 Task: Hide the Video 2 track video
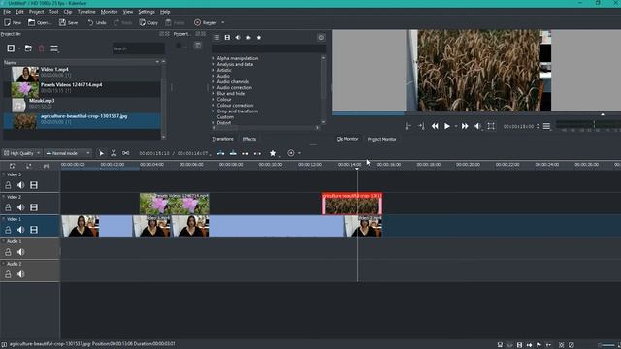[34, 206]
